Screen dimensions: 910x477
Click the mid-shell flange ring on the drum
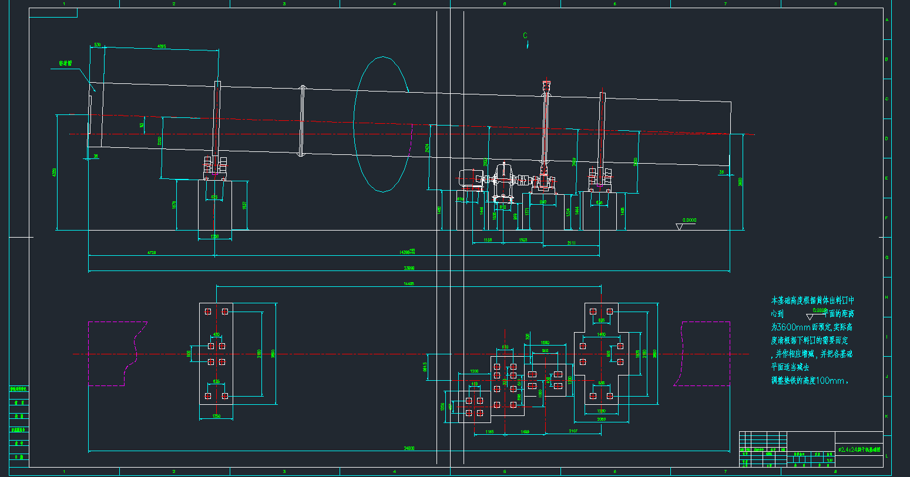[302, 121]
